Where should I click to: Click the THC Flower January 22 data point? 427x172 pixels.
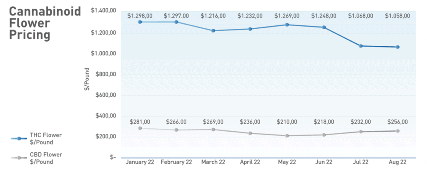coord(140,22)
